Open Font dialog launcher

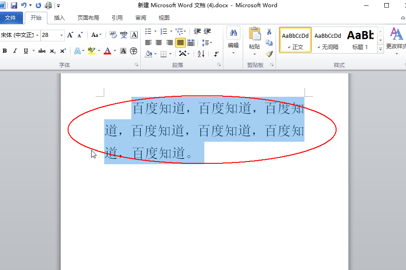[x=136, y=65]
